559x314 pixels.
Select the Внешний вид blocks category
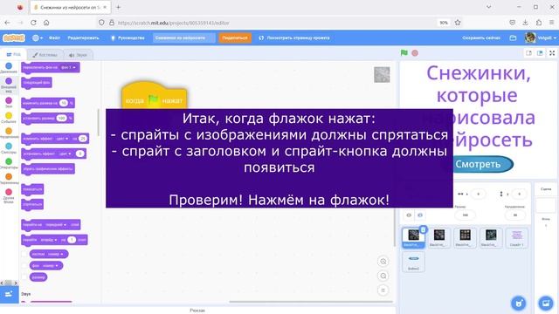tap(9, 85)
